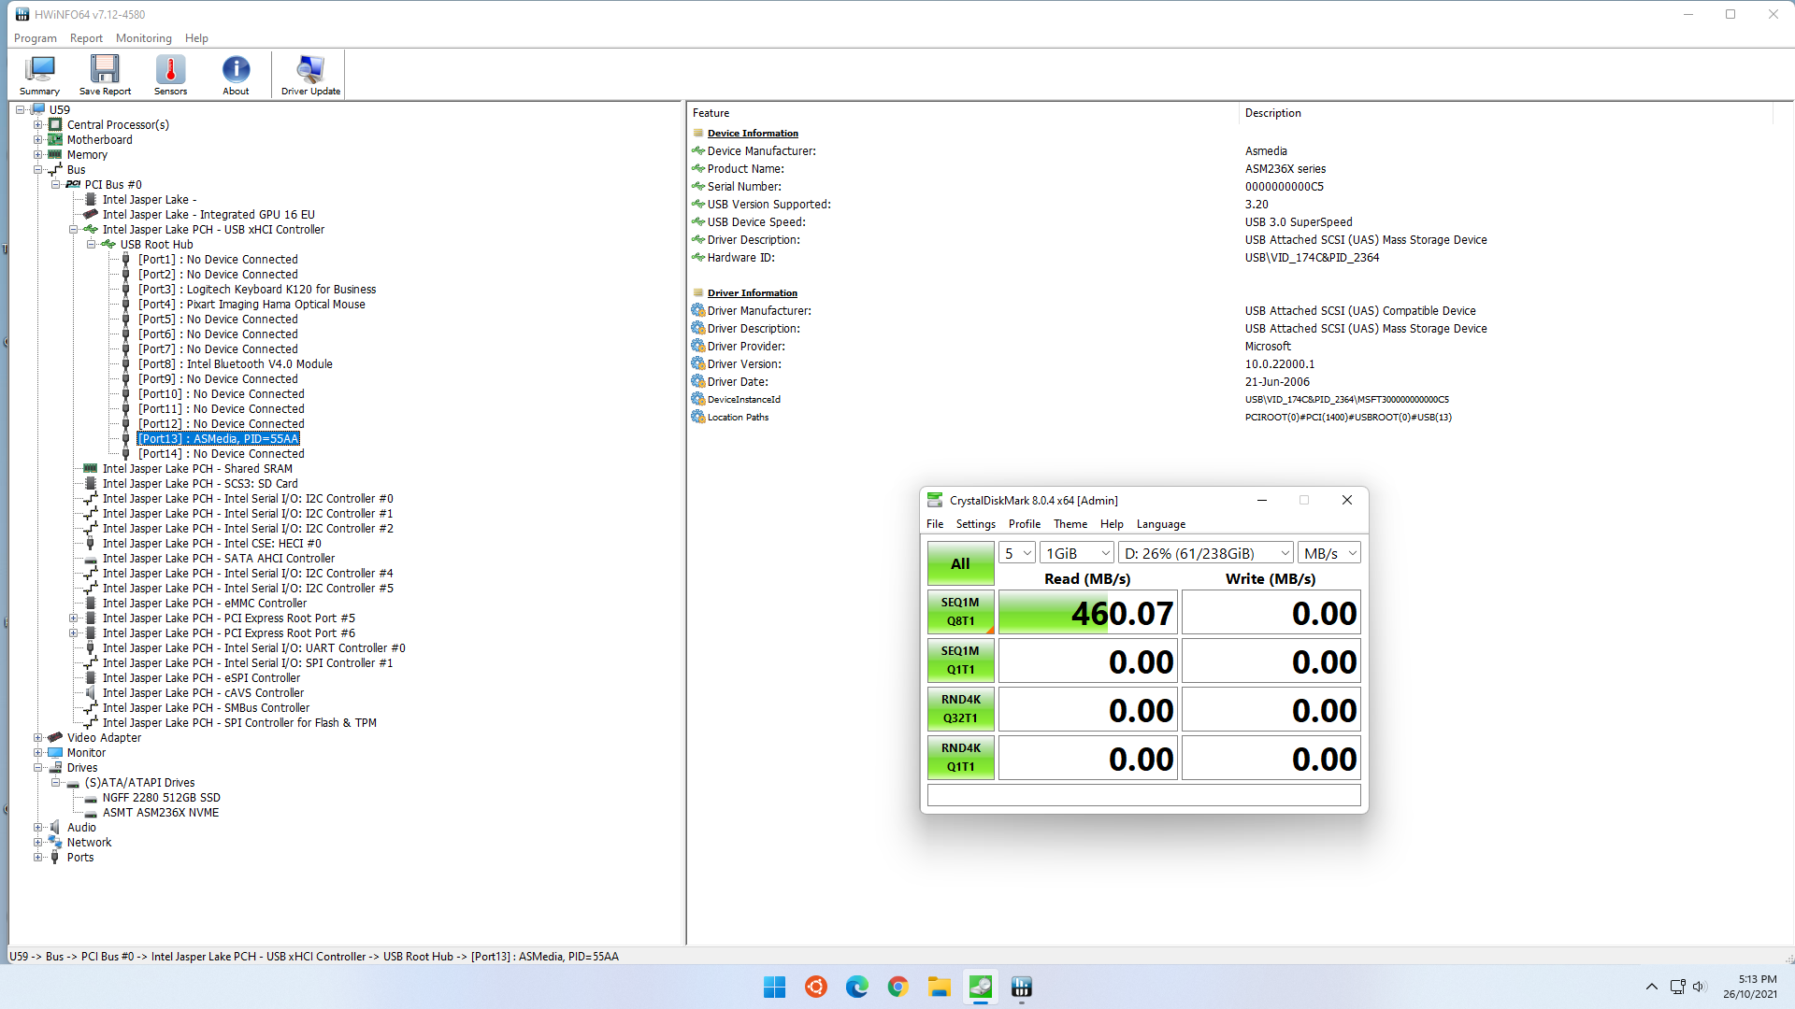Image resolution: width=1795 pixels, height=1009 pixels.
Task: Open Ubuntu app in taskbar
Action: [815, 987]
